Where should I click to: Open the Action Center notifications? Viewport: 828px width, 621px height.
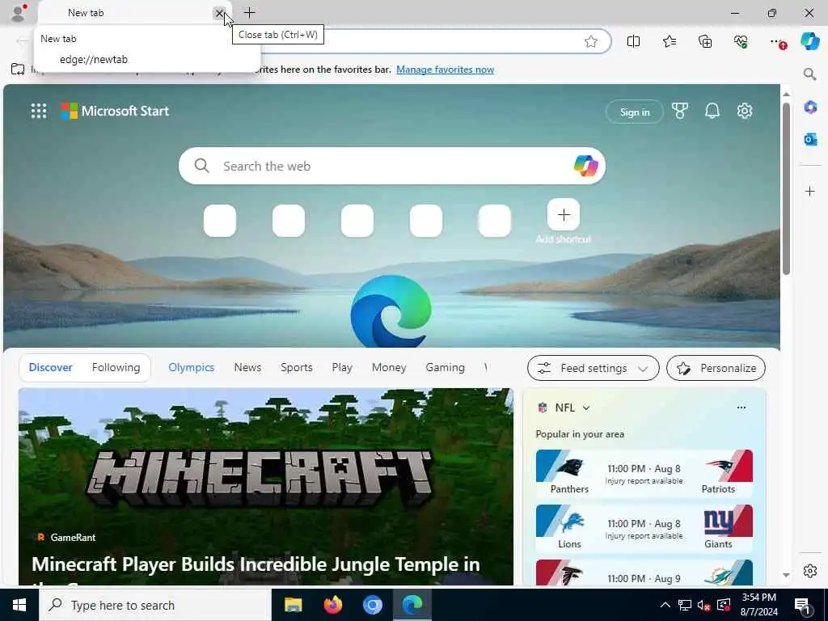803,605
